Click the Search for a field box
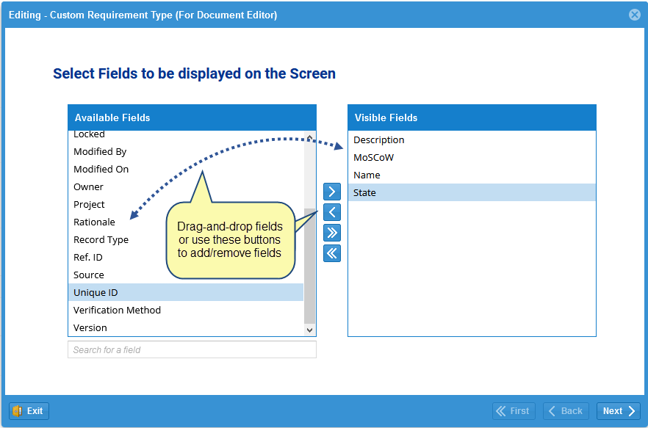This screenshot has height=428, width=648. (x=192, y=349)
